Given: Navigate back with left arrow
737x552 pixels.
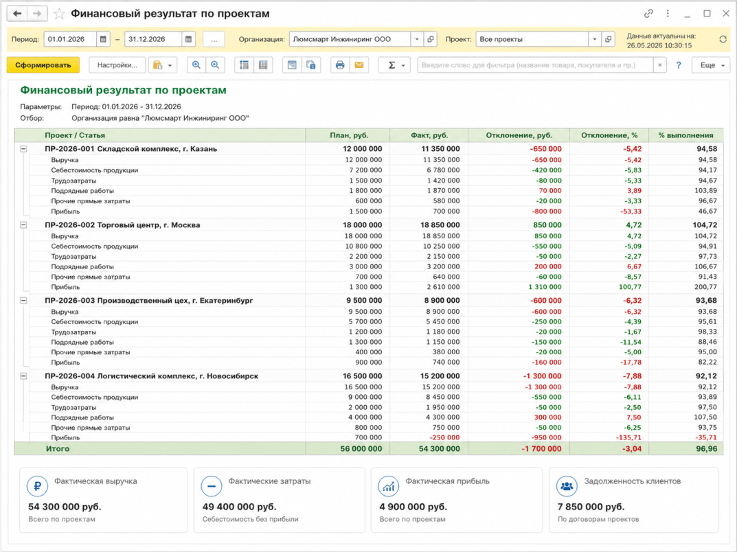Looking at the screenshot, I should pos(17,14).
